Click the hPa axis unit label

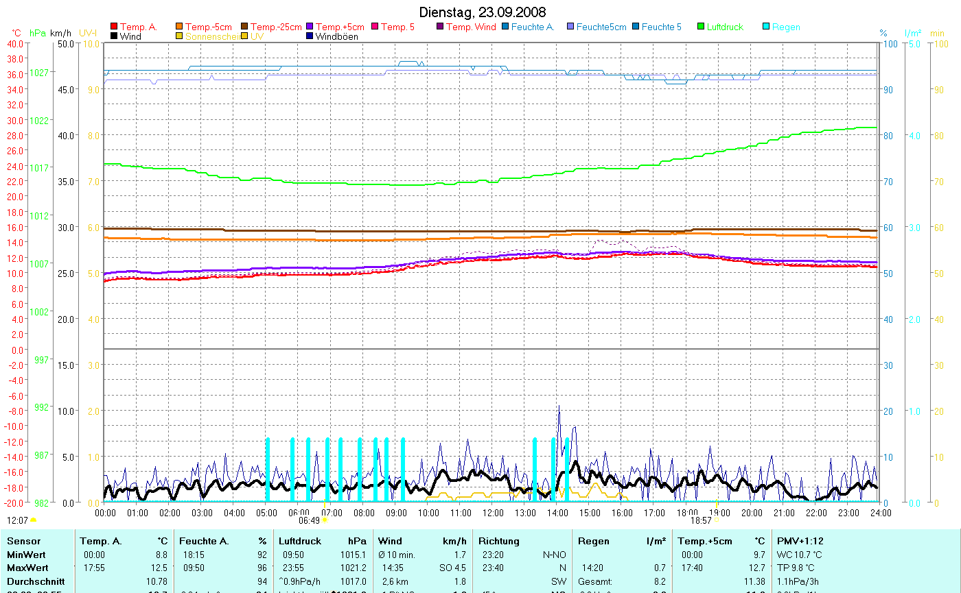[x=38, y=33]
